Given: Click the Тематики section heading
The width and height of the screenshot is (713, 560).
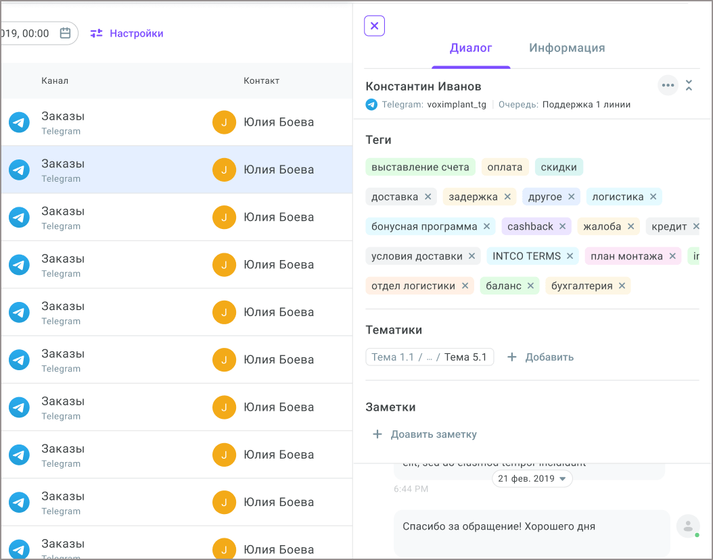Looking at the screenshot, I should tap(394, 330).
